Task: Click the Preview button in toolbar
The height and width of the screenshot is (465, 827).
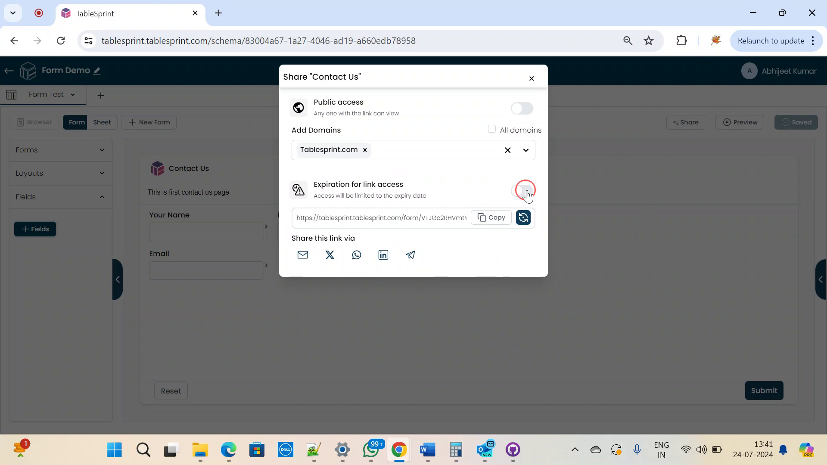Action: (741, 122)
